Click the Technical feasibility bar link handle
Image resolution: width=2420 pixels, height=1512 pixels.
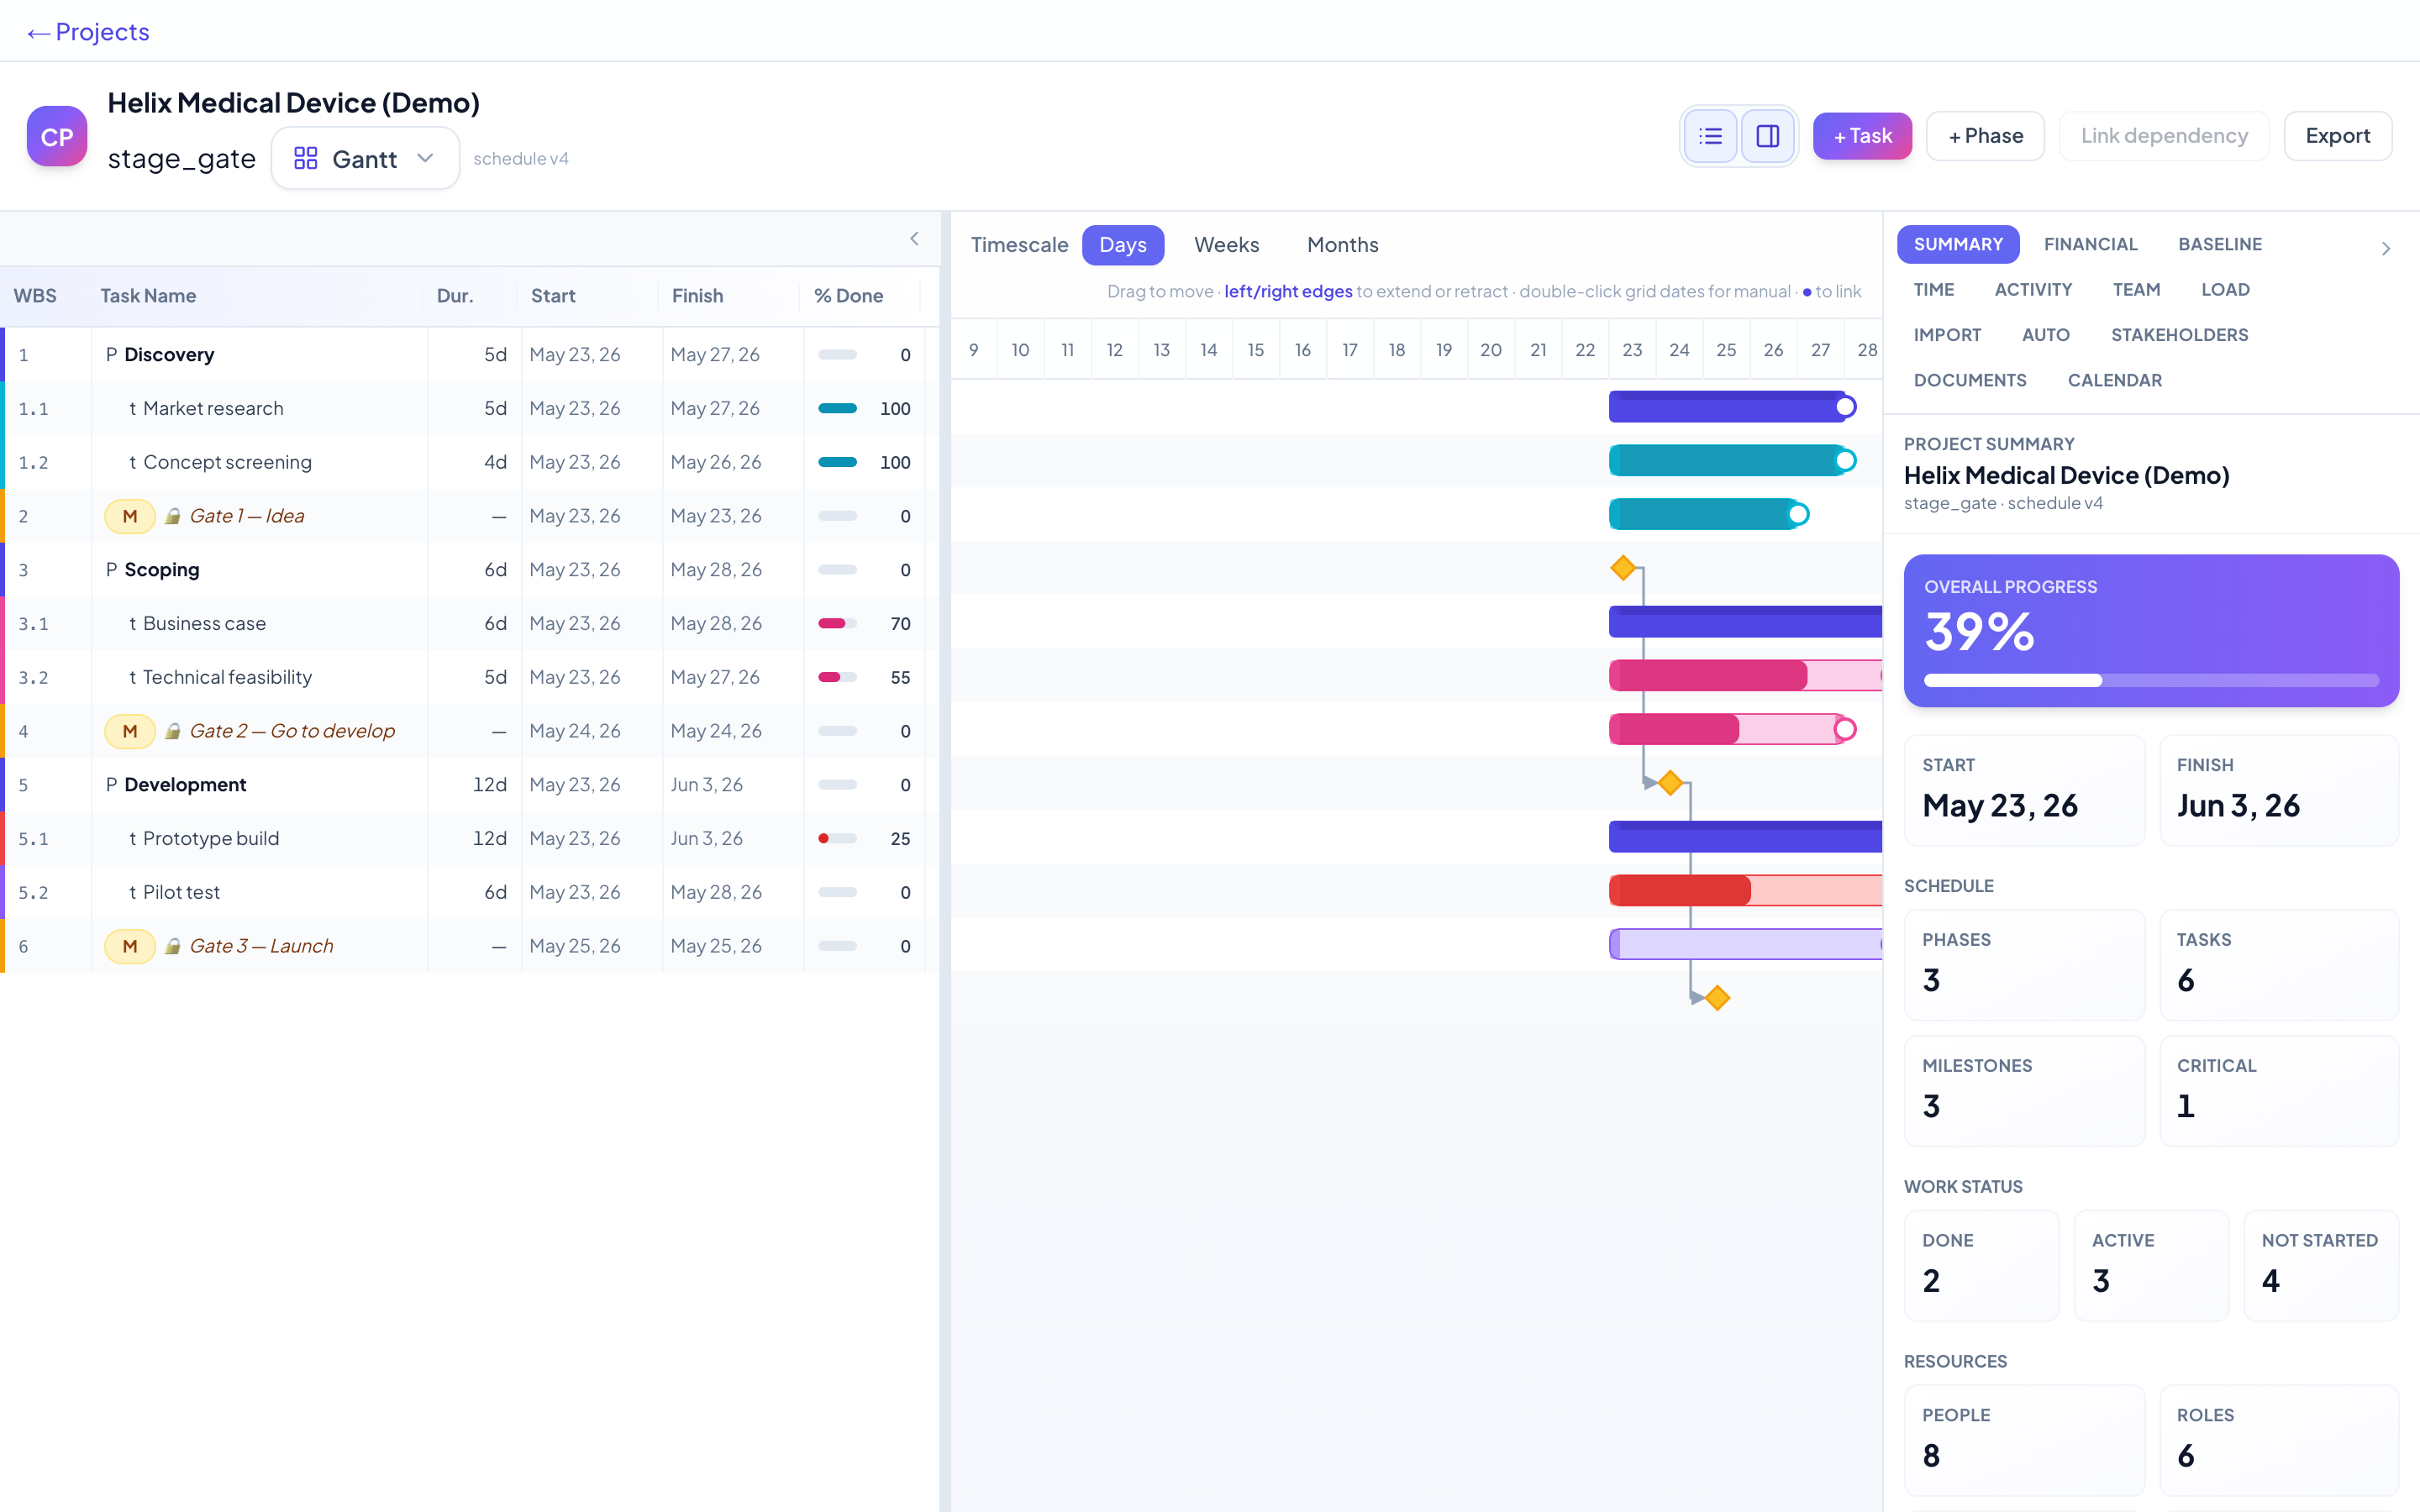coord(1845,729)
